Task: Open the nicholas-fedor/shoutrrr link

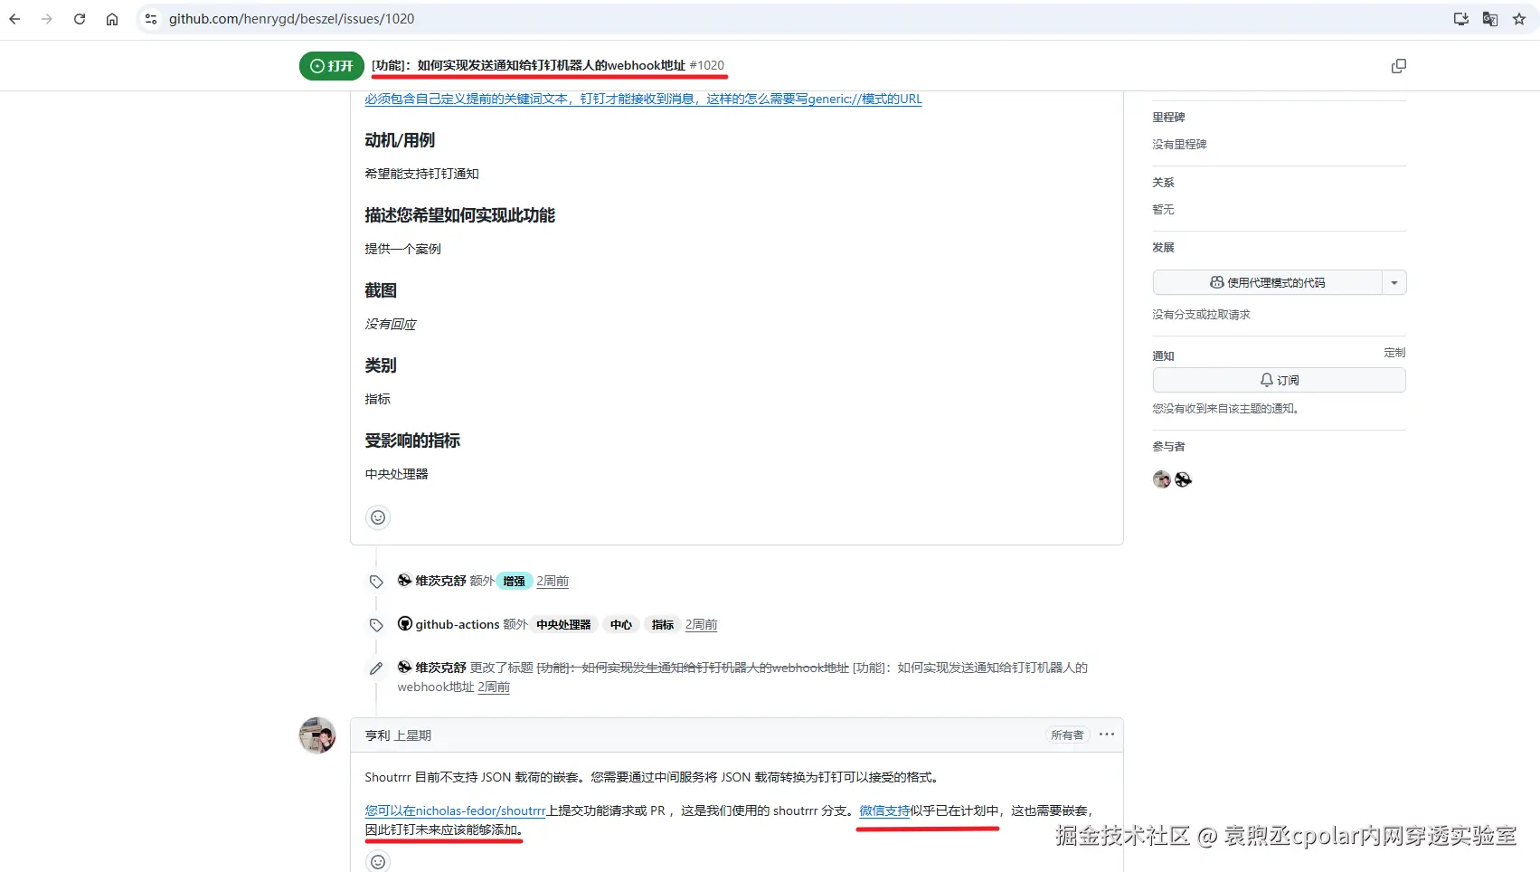Action: tap(456, 810)
